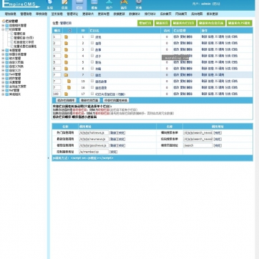Expand the 专题管理 tree node
Screen dimensions: 259x259
coord(3,50)
